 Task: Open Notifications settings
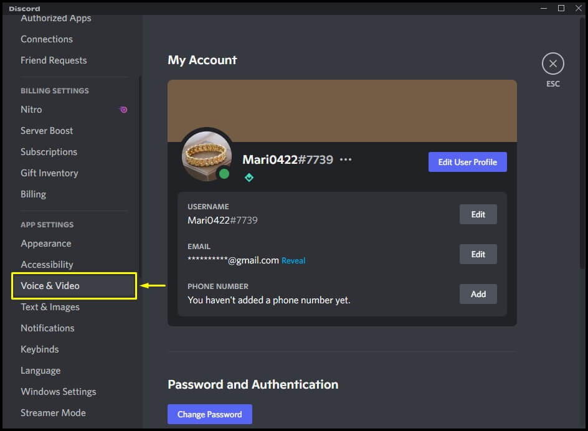47,328
